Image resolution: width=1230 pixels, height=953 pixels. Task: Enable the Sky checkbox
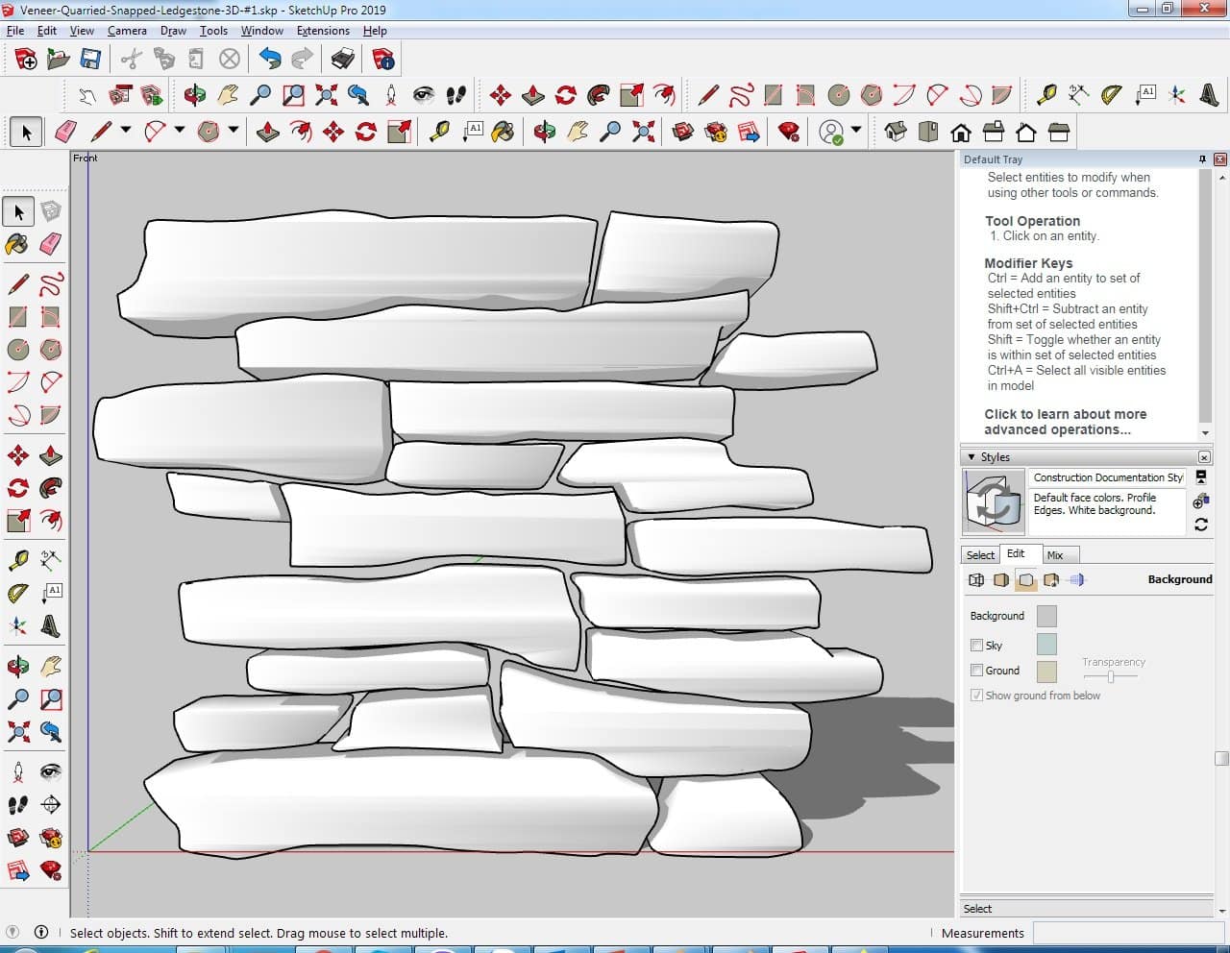tap(977, 646)
